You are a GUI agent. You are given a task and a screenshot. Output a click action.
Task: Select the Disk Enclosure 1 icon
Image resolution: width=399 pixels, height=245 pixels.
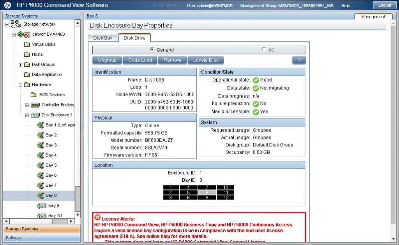35,115
